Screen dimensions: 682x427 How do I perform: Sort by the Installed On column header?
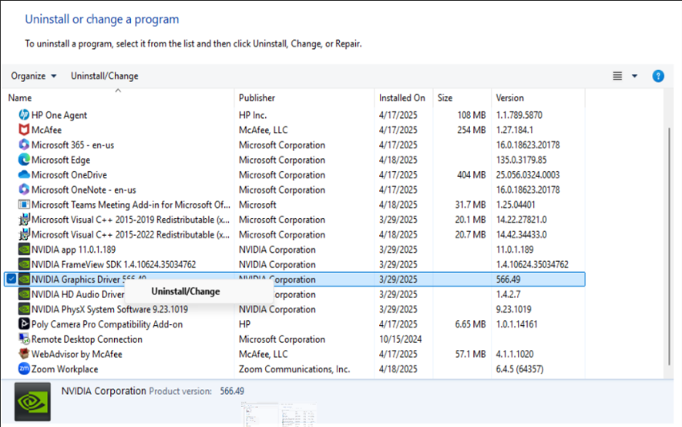[x=402, y=98]
